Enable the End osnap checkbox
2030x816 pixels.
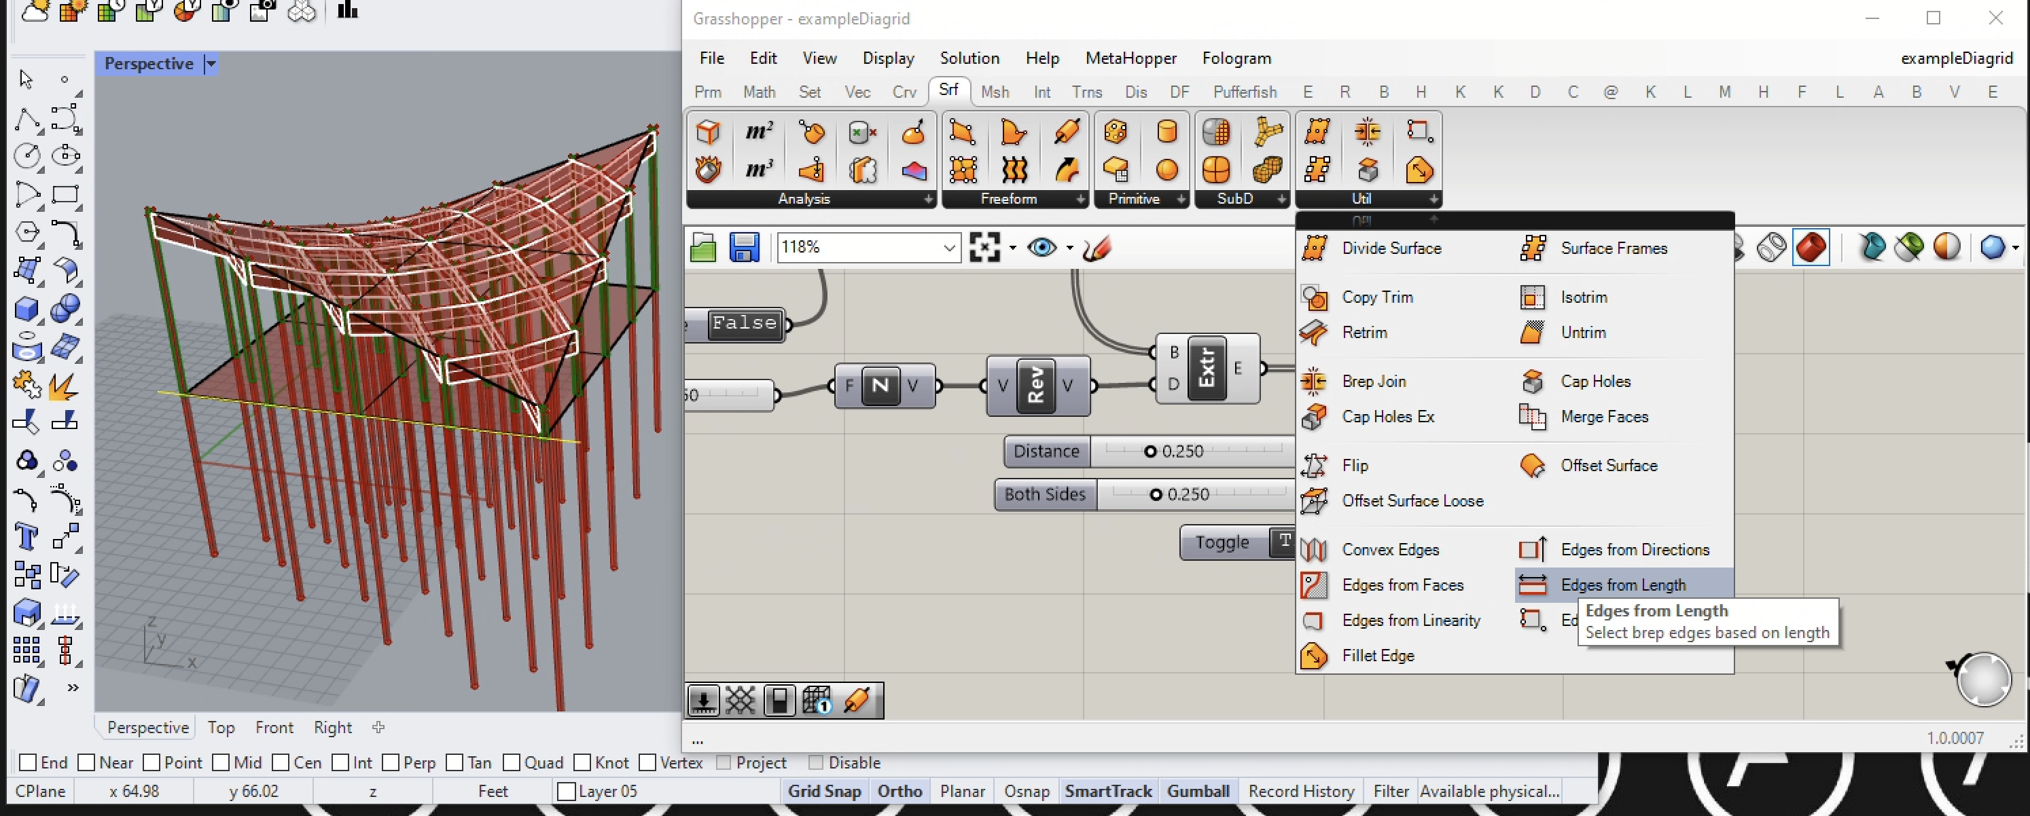pos(28,762)
